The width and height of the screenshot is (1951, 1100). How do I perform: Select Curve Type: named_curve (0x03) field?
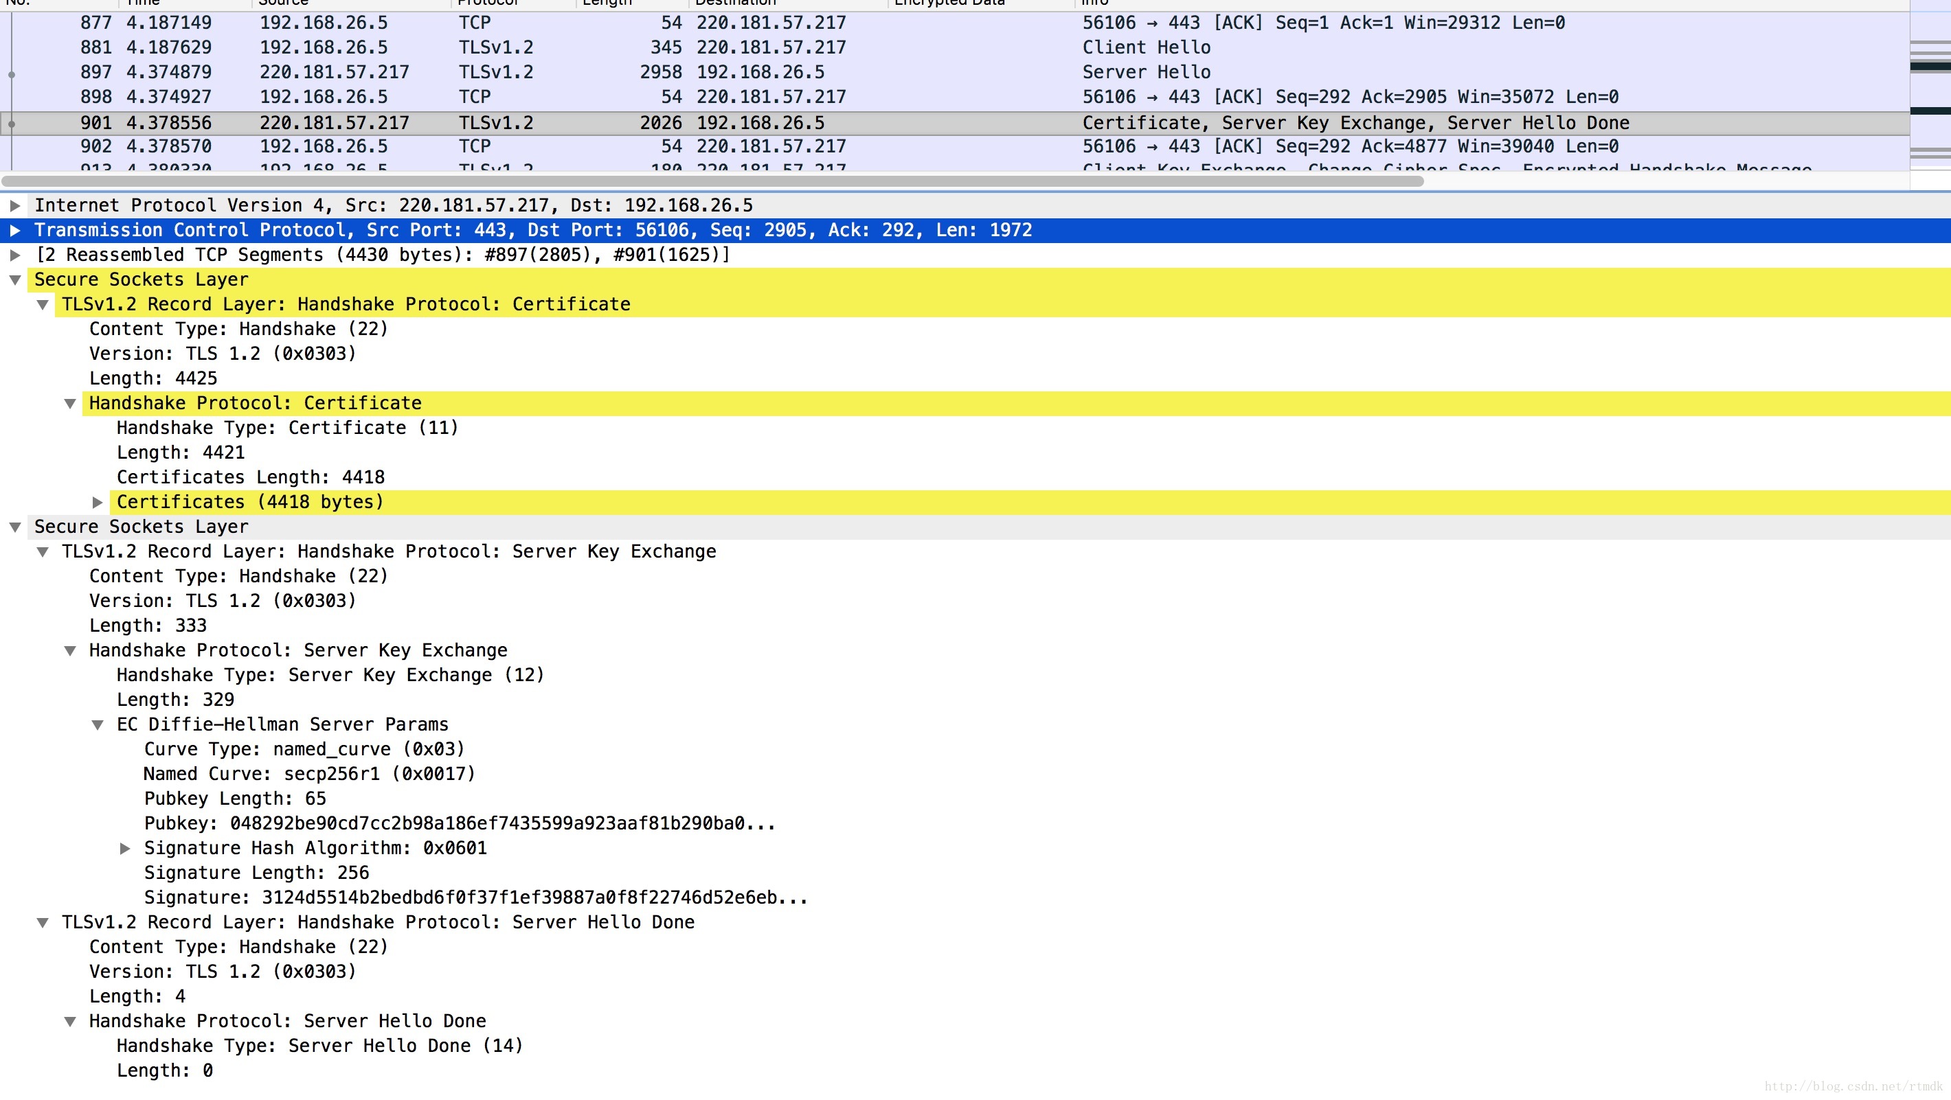[x=304, y=750]
